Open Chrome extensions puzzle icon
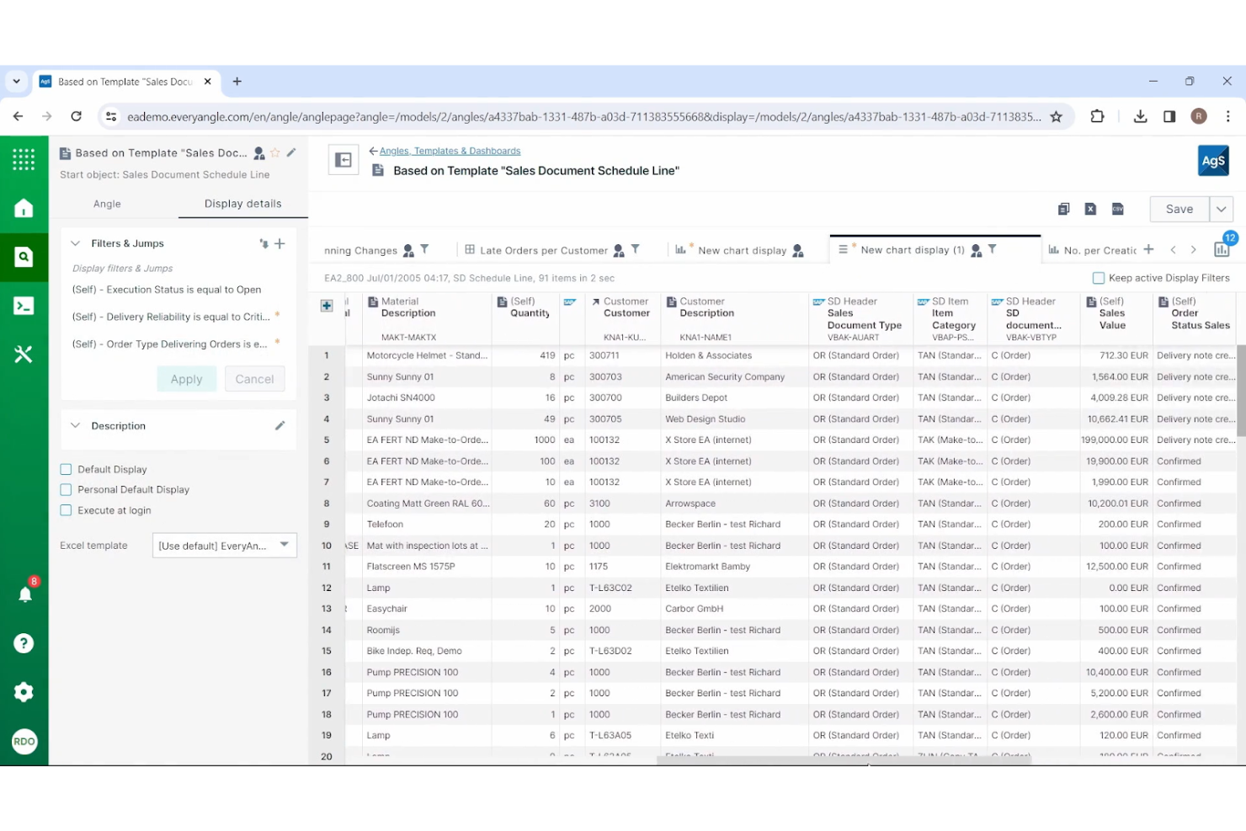This screenshot has width=1246, height=831. (1097, 116)
